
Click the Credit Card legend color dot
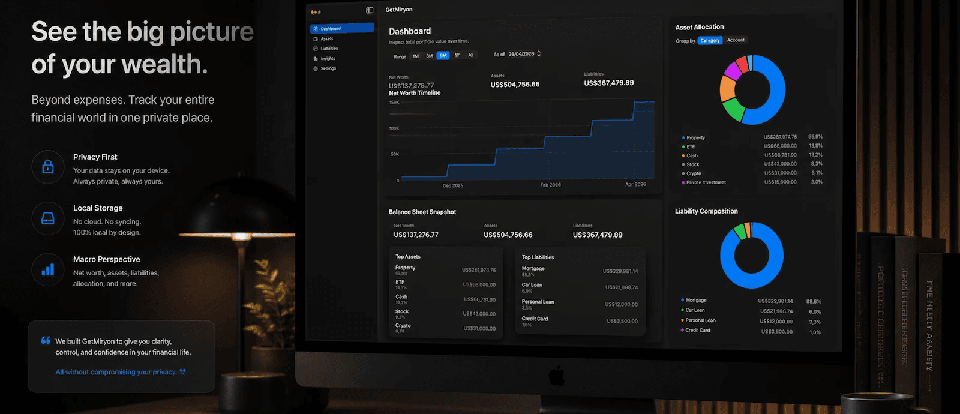point(682,330)
